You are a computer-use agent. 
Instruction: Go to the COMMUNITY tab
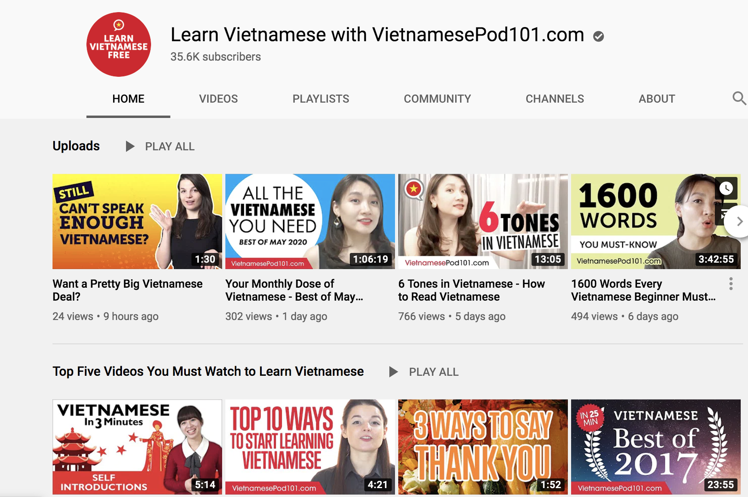(x=437, y=99)
